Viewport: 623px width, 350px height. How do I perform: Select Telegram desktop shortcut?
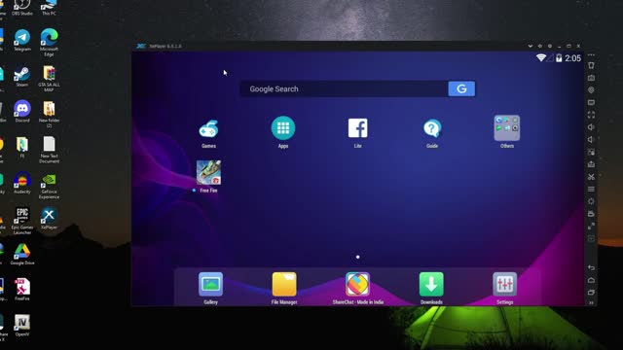[x=22, y=40]
